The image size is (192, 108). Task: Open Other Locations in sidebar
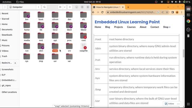(9, 92)
